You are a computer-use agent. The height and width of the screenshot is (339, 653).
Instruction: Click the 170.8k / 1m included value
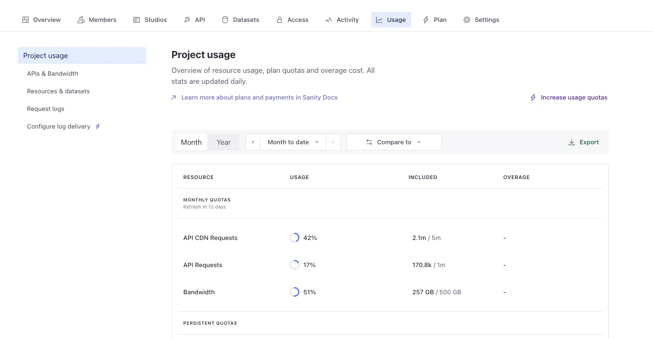(429, 265)
